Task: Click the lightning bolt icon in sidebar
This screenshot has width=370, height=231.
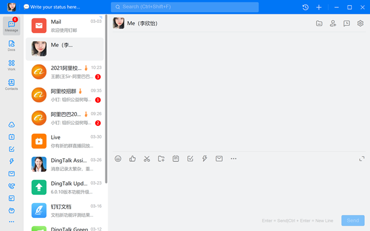Action: coord(11,161)
